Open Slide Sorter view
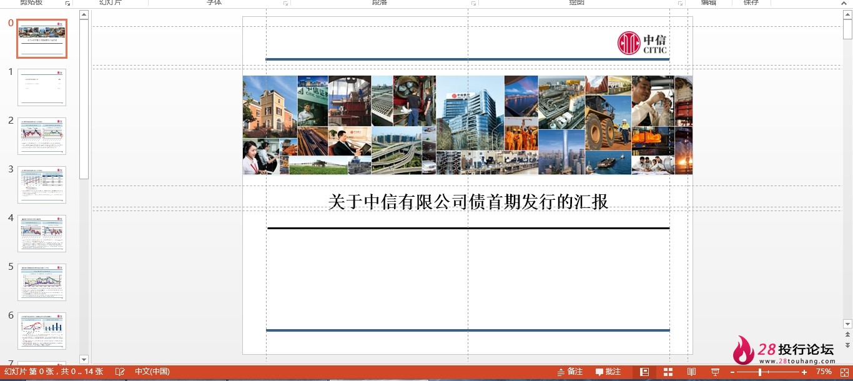The image size is (853, 381). pos(668,372)
